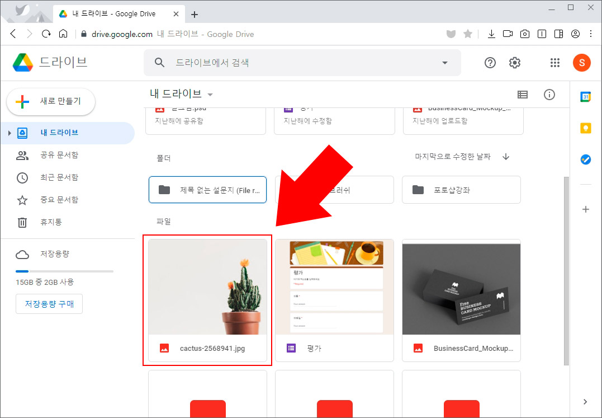Viewport: 602px width, 418px height.
Task: Open browser profile icon
Action: tap(575, 34)
